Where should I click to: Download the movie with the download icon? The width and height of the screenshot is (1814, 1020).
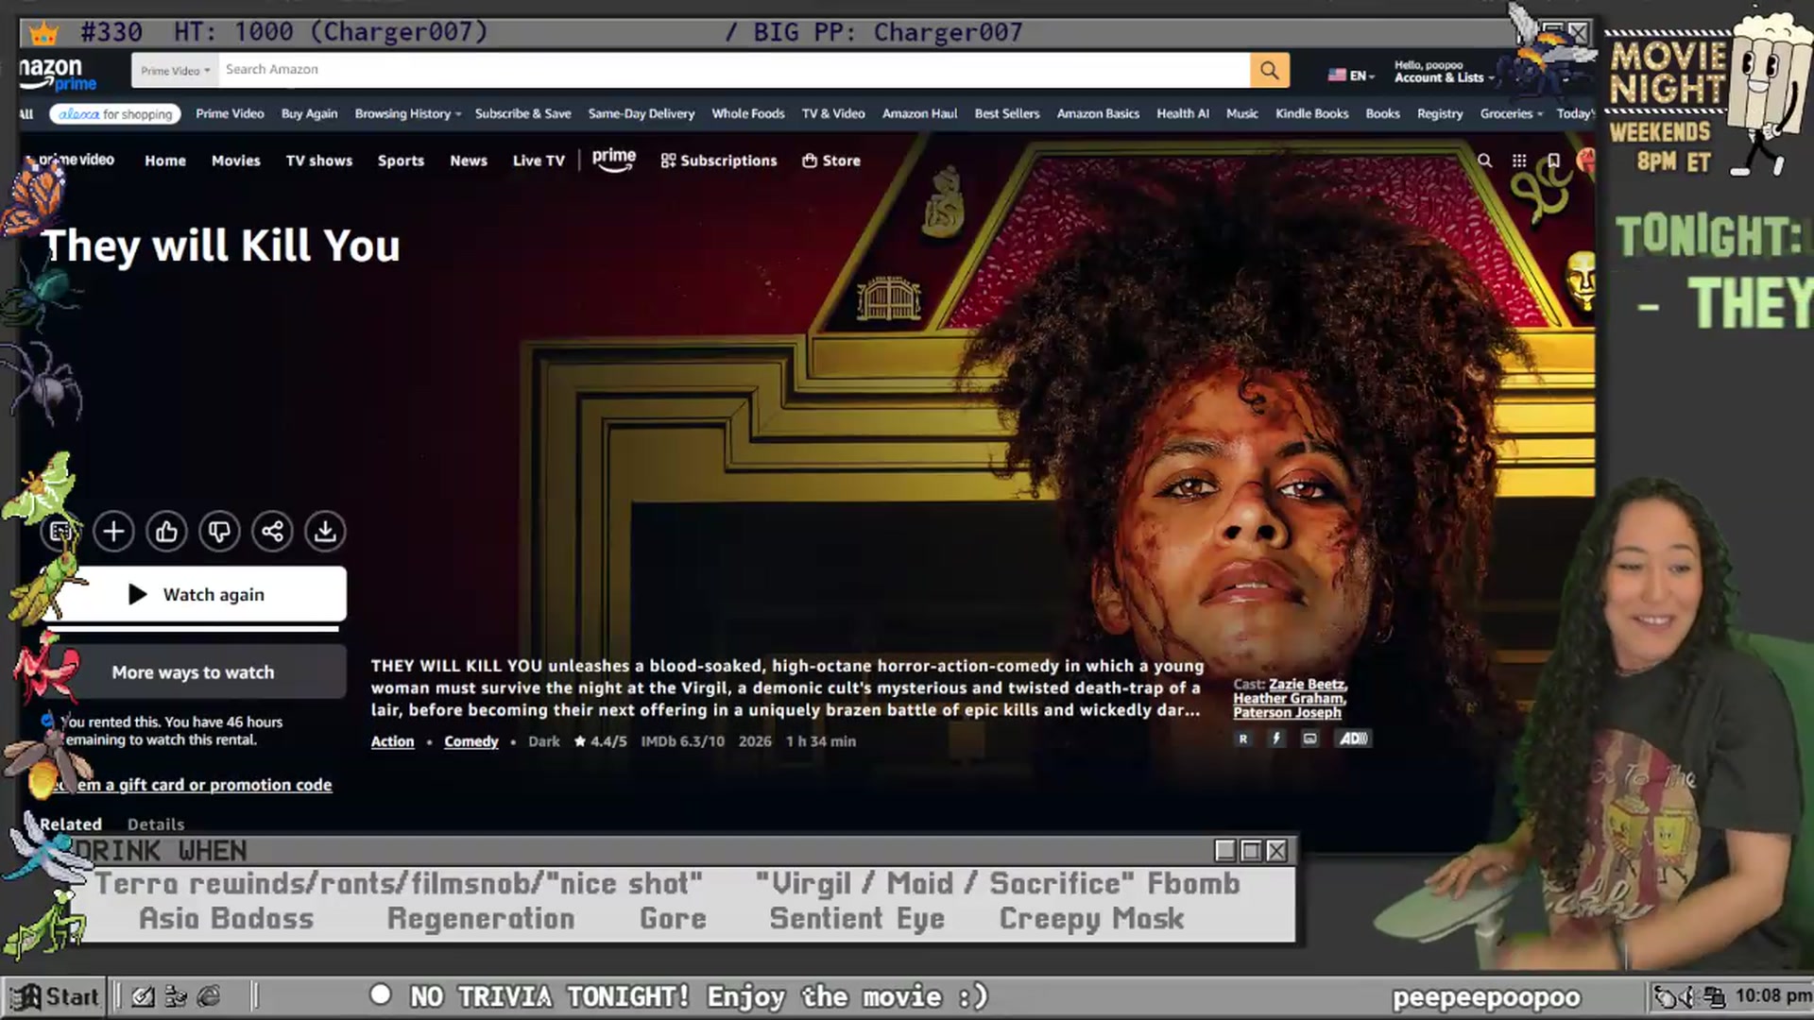[x=325, y=531]
